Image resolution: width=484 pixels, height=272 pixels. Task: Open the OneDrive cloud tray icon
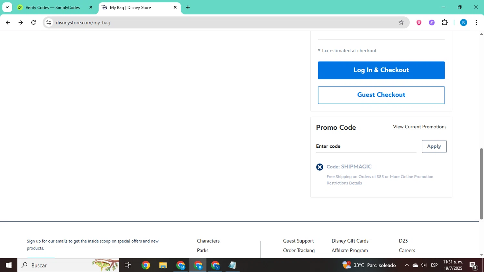point(416,265)
